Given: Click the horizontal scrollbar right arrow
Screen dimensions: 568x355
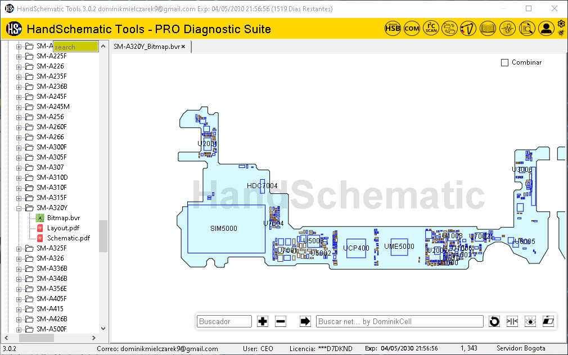Looking at the screenshot, I should (x=94, y=338).
